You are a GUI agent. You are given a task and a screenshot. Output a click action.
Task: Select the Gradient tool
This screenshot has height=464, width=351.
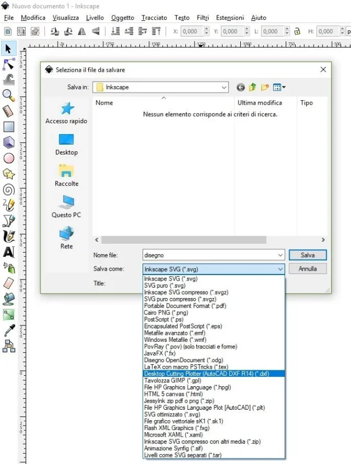click(x=9, y=315)
